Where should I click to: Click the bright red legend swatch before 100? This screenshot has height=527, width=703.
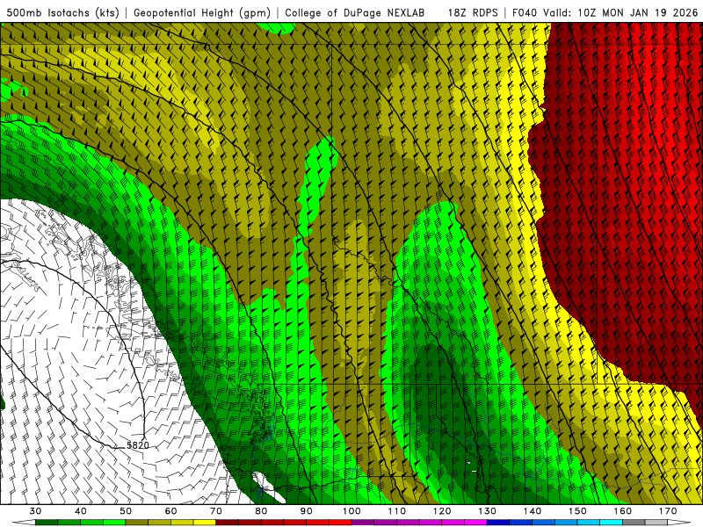(x=340, y=523)
